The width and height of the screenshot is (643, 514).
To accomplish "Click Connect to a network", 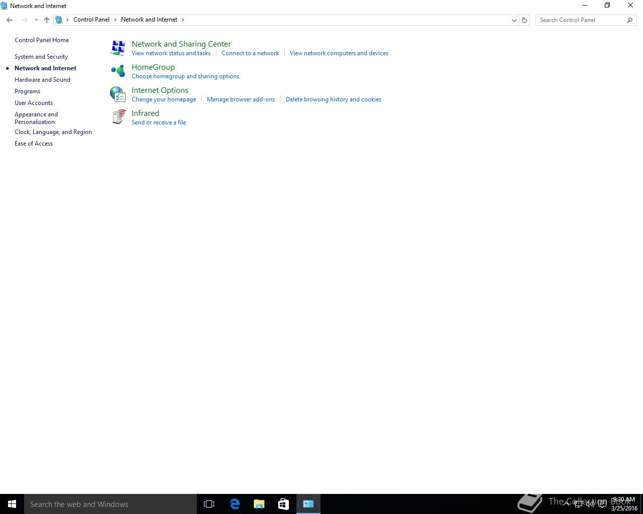I will [250, 53].
